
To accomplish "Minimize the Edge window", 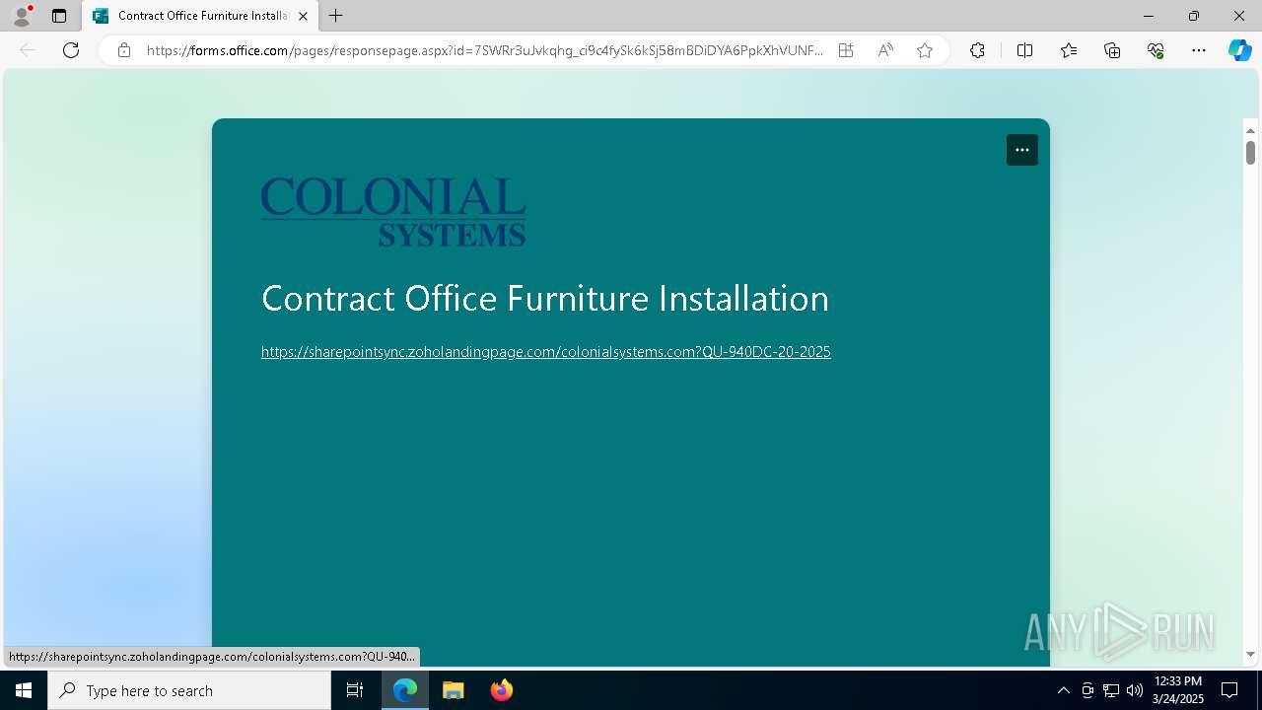I will pos(1149,16).
